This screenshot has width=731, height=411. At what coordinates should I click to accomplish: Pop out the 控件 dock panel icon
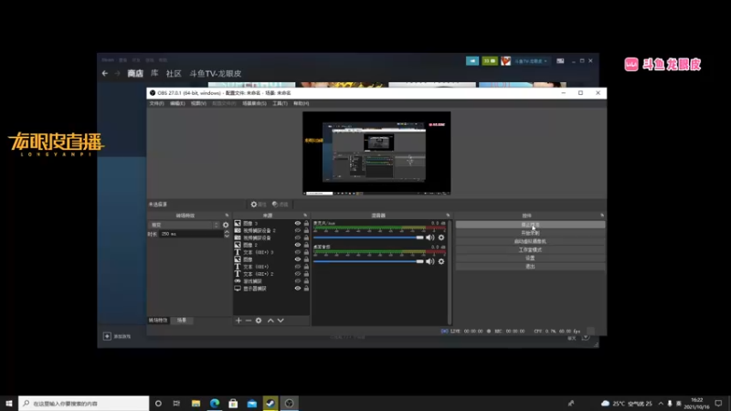(602, 216)
